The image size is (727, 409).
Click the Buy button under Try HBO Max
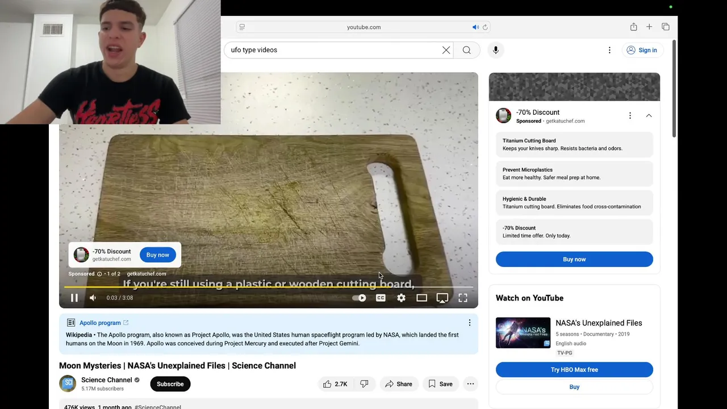point(574,387)
